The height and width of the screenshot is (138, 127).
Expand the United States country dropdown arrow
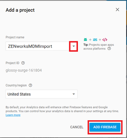(x=74, y=94)
